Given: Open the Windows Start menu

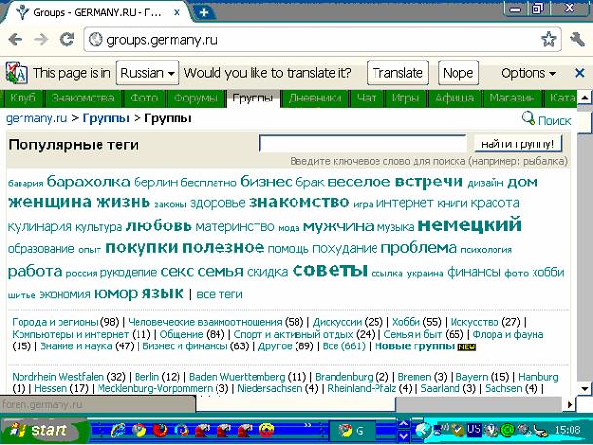Looking at the screenshot, I should pyautogui.click(x=35, y=429).
